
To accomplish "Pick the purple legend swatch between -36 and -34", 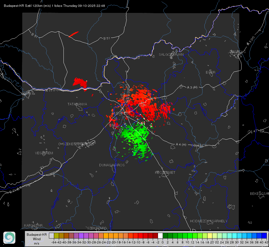I will tap(76, 236).
